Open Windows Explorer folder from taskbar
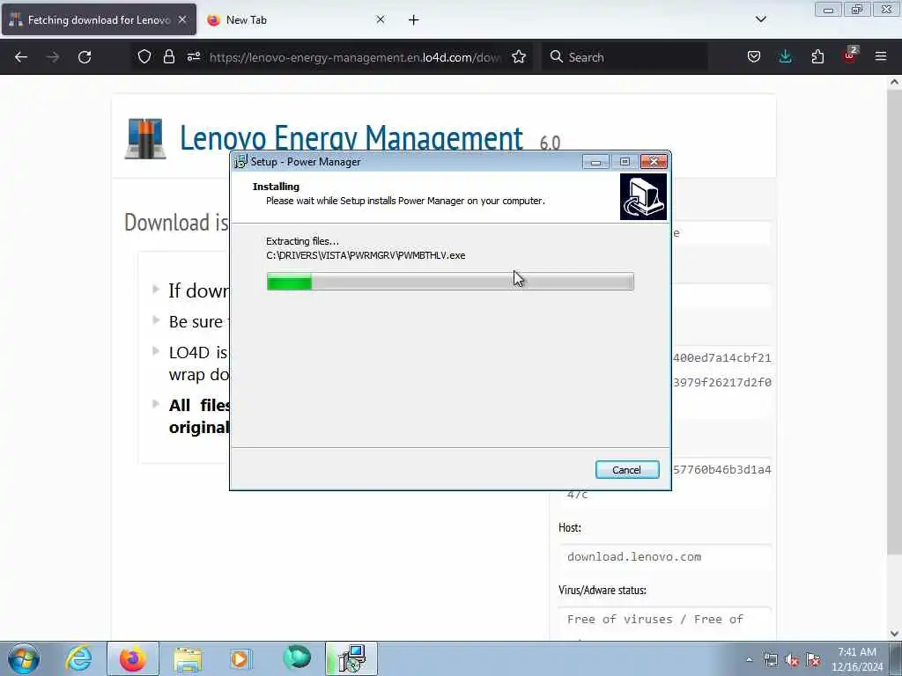902x676 pixels. click(x=187, y=658)
